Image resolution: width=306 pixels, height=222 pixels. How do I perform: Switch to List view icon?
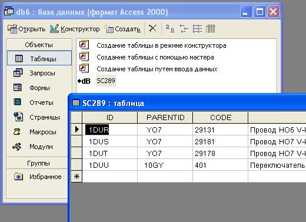point(197,29)
